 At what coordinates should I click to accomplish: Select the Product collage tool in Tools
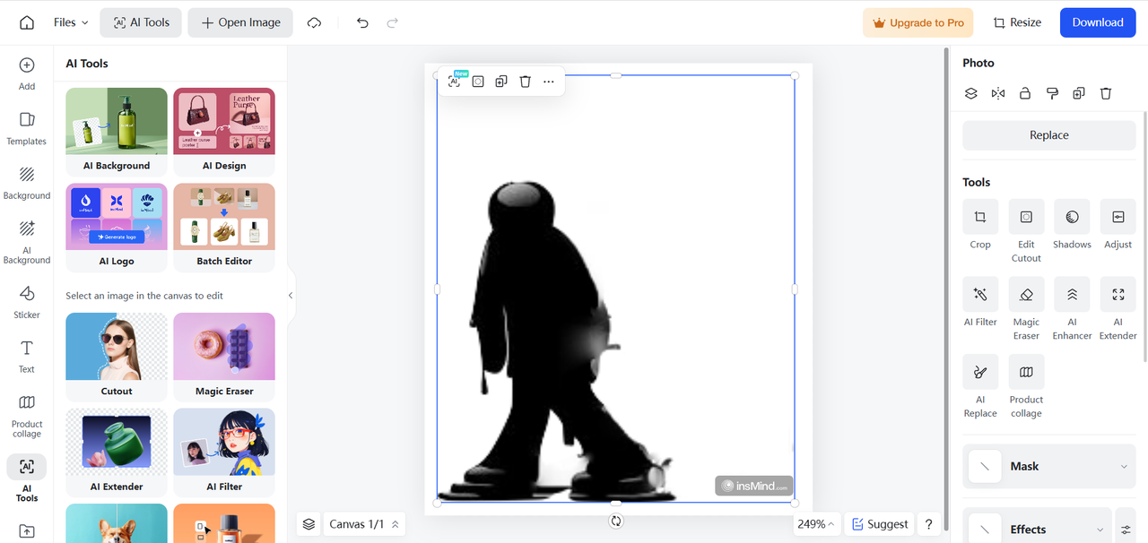click(x=1026, y=387)
